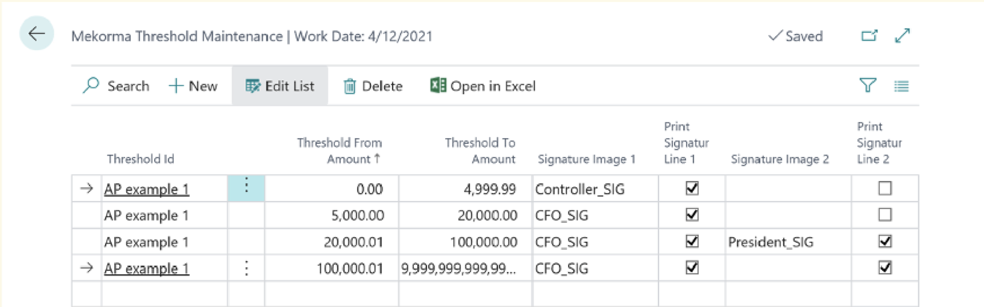The width and height of the screenshot is (984, 307).
Task: Uncheck Print Signature Line 2 for President_SIG row
Action: [x=885, y=241]
